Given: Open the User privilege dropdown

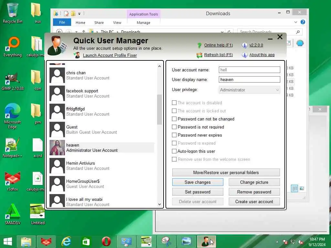Looking at the screenshot, I should pyautogui.click(x=249, y=90).
